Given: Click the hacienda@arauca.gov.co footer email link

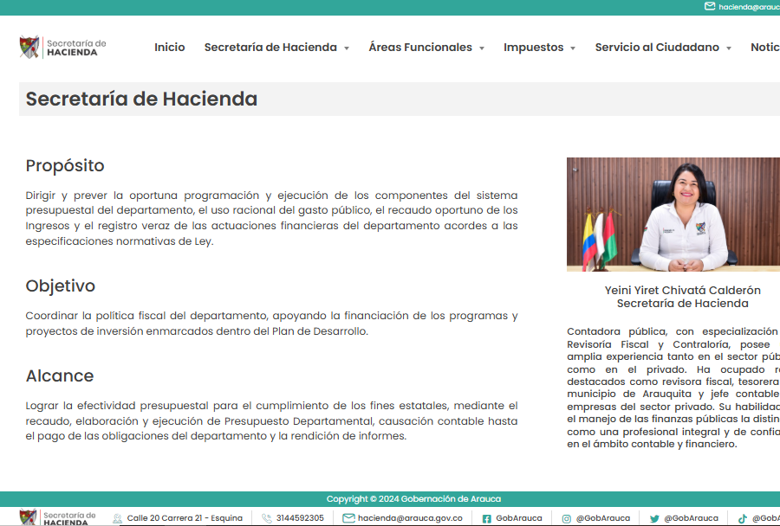Looking at the screenshot, I should point(410,518).
